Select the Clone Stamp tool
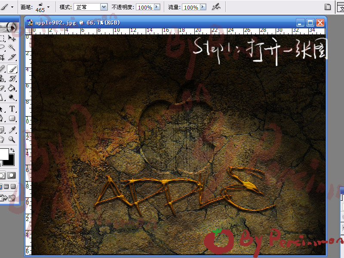This screenshot has height=258, width=344. (2, 78)
